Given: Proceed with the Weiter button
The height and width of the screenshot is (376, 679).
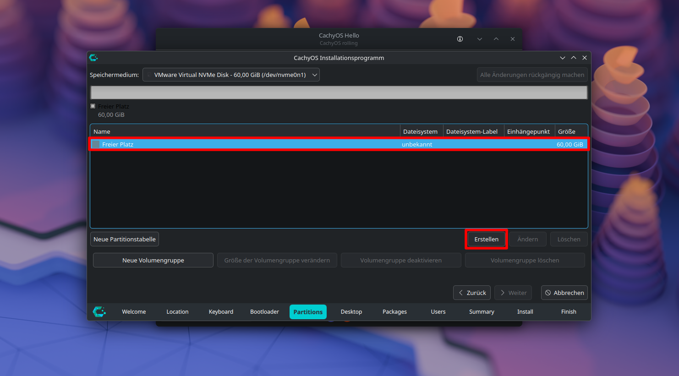Looking at the screenshot, I should [513, 293].
